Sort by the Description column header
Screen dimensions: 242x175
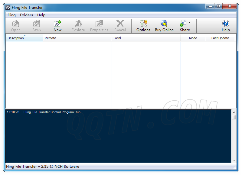24,38
